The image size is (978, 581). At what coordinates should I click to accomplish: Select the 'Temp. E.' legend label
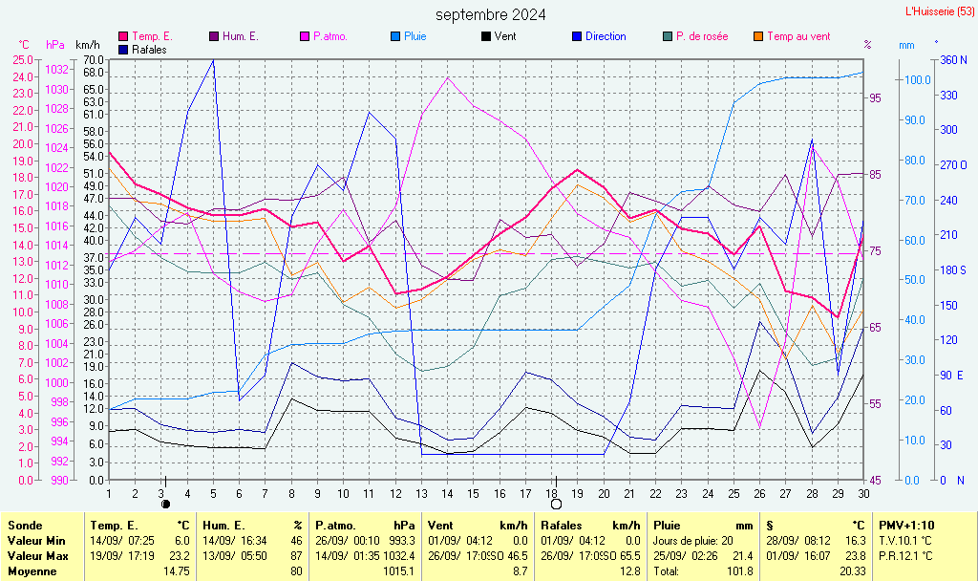(x=152, y=37)
